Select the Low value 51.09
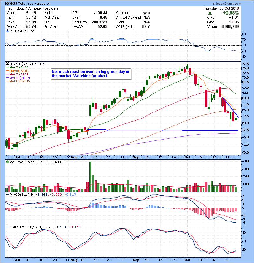This screenshot has height=263, width=254. click(31, 22)
